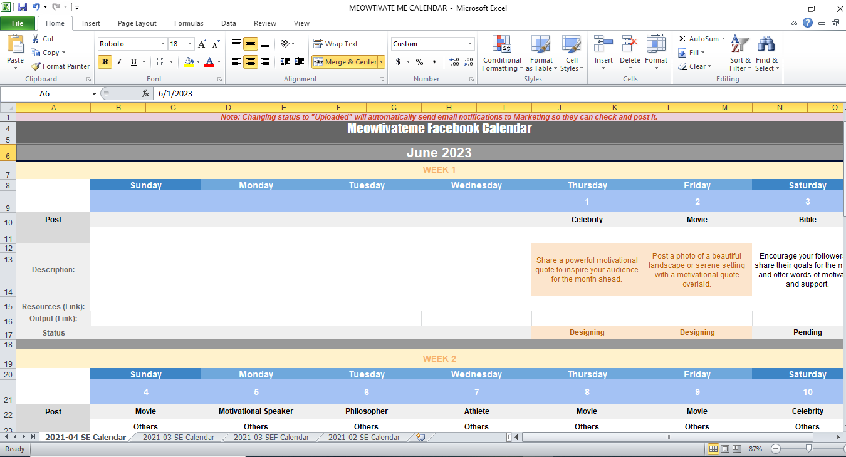Screen dimensions: 846x457
Task: Toggle Wrap Text
Action: [x=335, y=44]
